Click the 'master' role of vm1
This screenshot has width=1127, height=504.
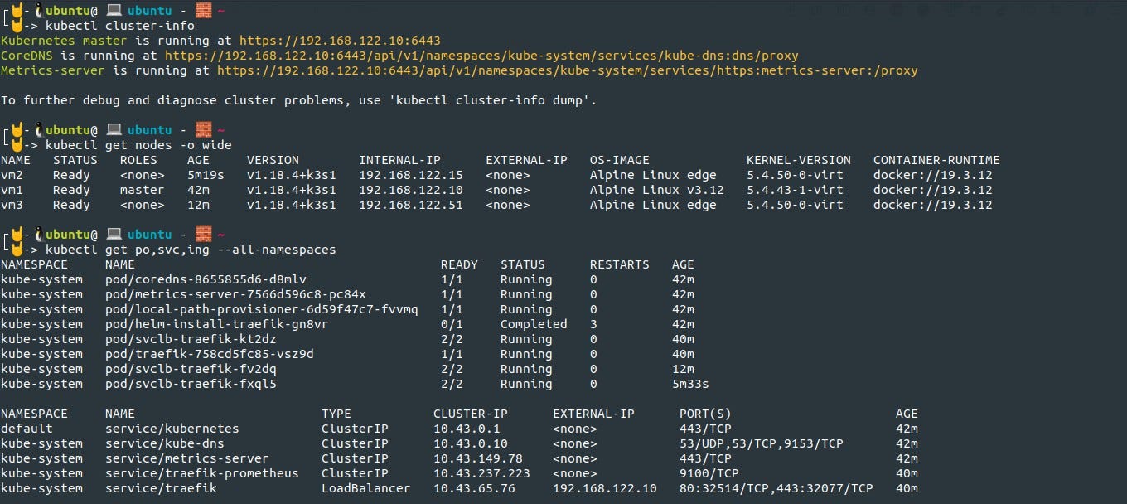[143, 190]
